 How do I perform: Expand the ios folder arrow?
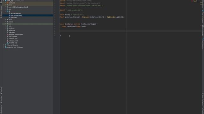pos(5,9)
